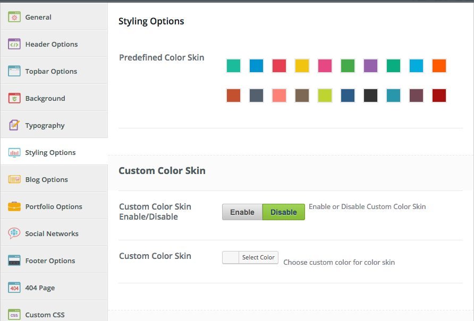Click the empty custom color preview box
The image size is (474, 321).
(231, 257)
